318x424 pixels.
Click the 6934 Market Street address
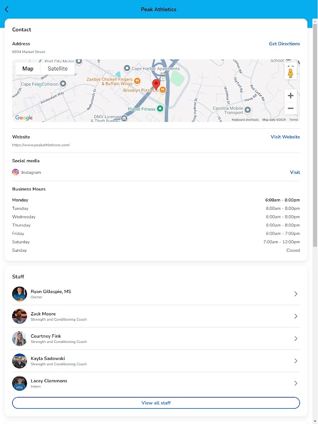pyautogui.click(x=29, y=51)
